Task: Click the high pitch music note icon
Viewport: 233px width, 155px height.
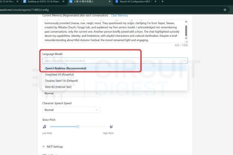Action: [111, 127]
